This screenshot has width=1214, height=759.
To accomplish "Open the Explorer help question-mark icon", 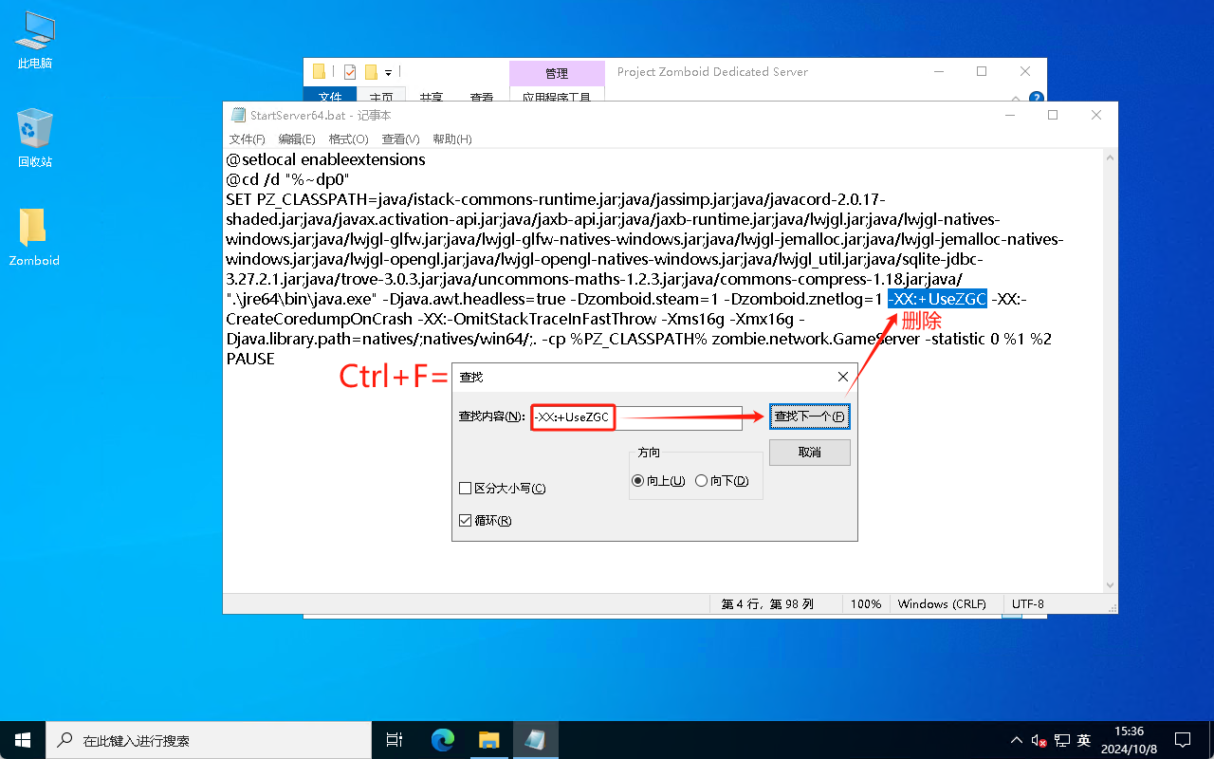I will (x=1037, y=97).
